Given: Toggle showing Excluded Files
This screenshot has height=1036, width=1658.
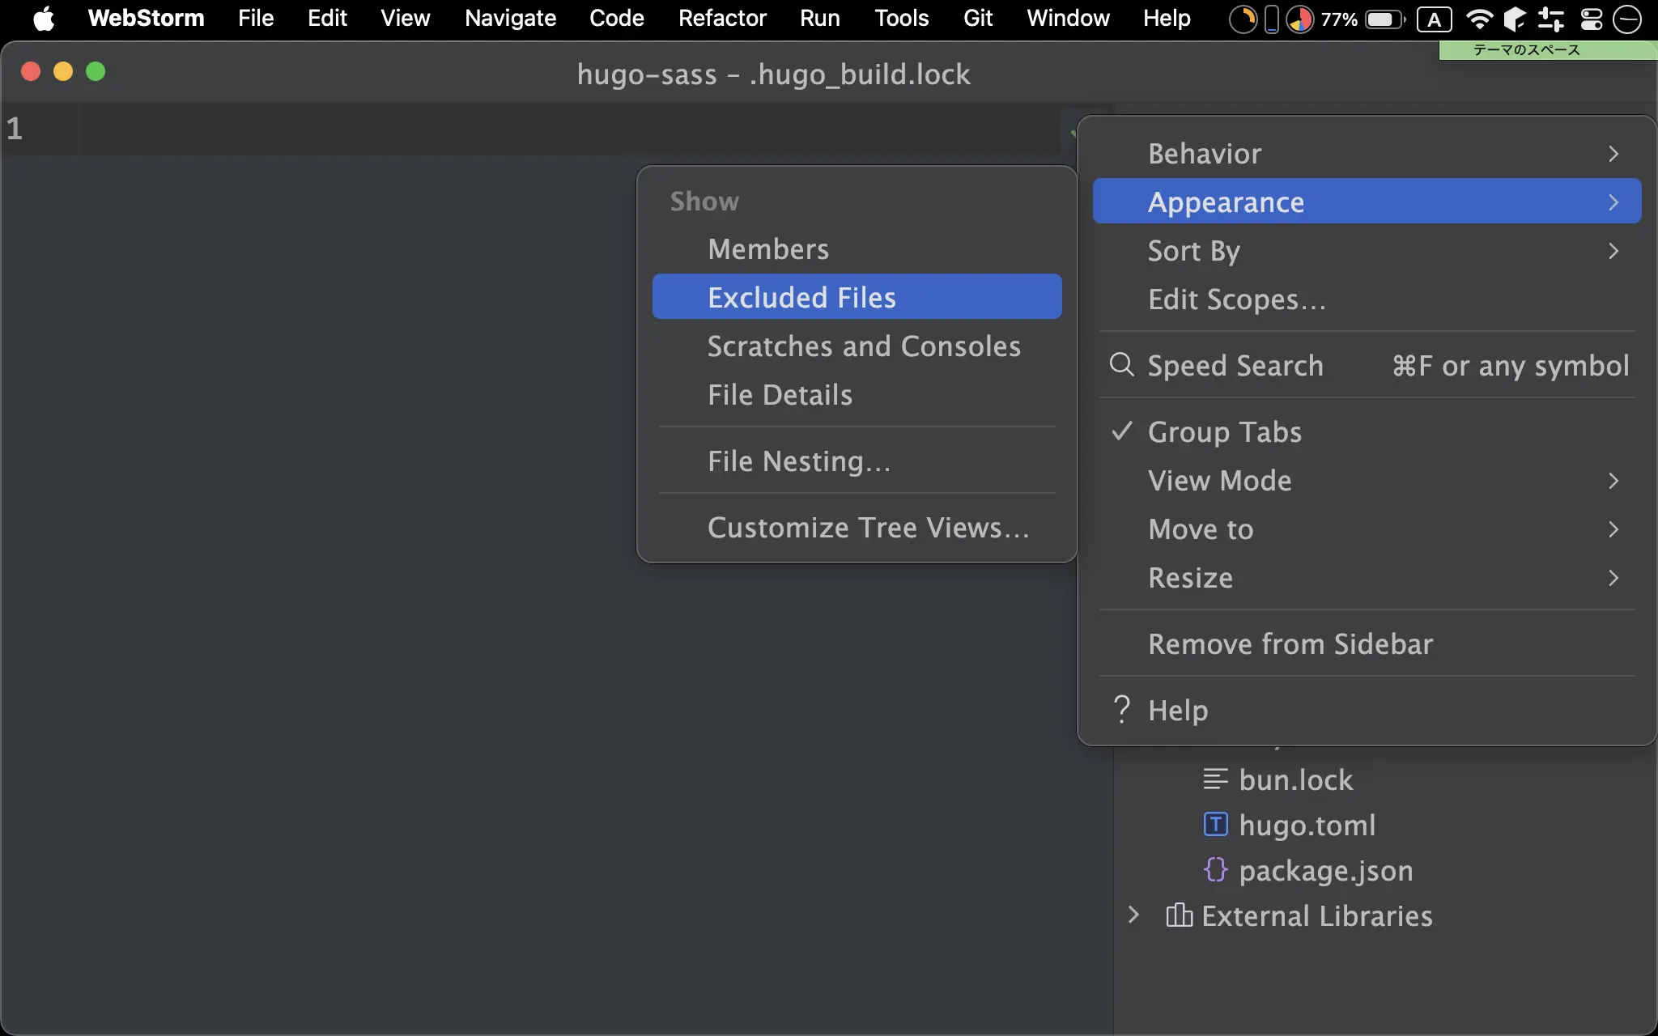Looking at the screenshot, I should point(801,297).
